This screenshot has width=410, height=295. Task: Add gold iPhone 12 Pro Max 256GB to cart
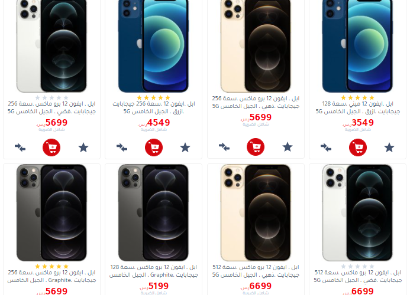[256, 147]
